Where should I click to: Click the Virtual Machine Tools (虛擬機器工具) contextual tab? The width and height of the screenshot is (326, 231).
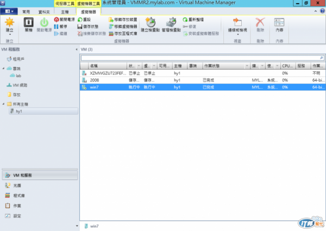coord(89,4)
